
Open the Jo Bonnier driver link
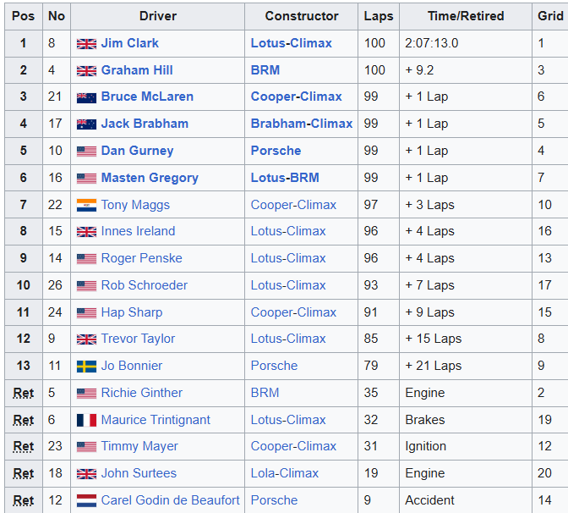pos(132,366)
